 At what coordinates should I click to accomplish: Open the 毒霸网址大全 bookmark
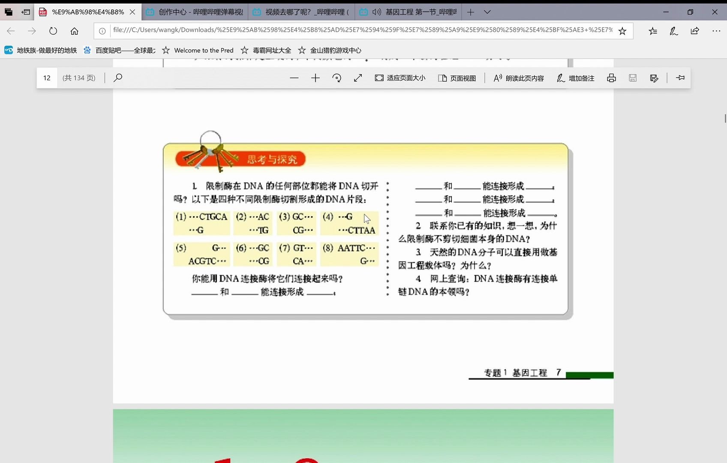tap(266, 50)
